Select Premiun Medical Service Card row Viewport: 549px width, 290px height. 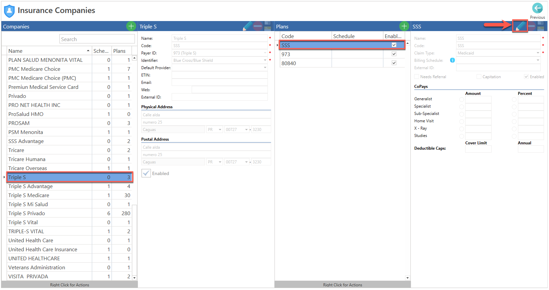(x=69, y=87)
